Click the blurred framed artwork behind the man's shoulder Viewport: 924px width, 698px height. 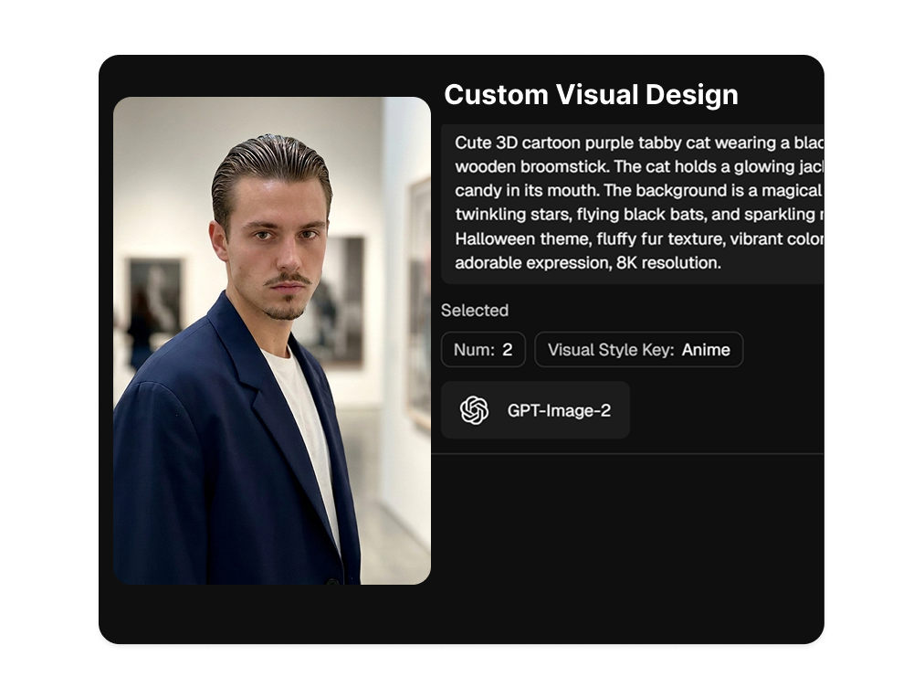pos(341,301)
